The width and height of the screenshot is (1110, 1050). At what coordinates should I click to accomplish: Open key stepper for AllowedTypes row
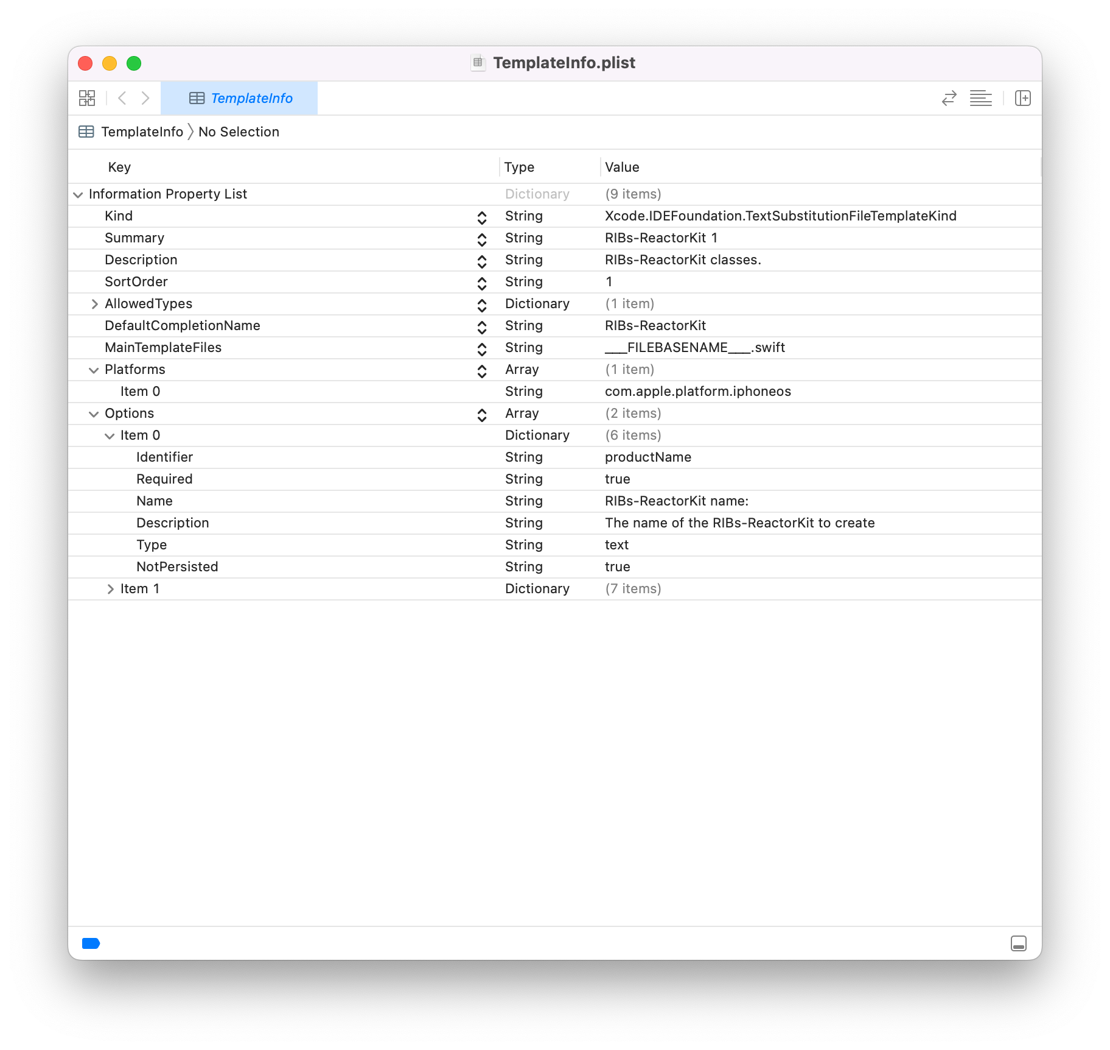(482, 305)
